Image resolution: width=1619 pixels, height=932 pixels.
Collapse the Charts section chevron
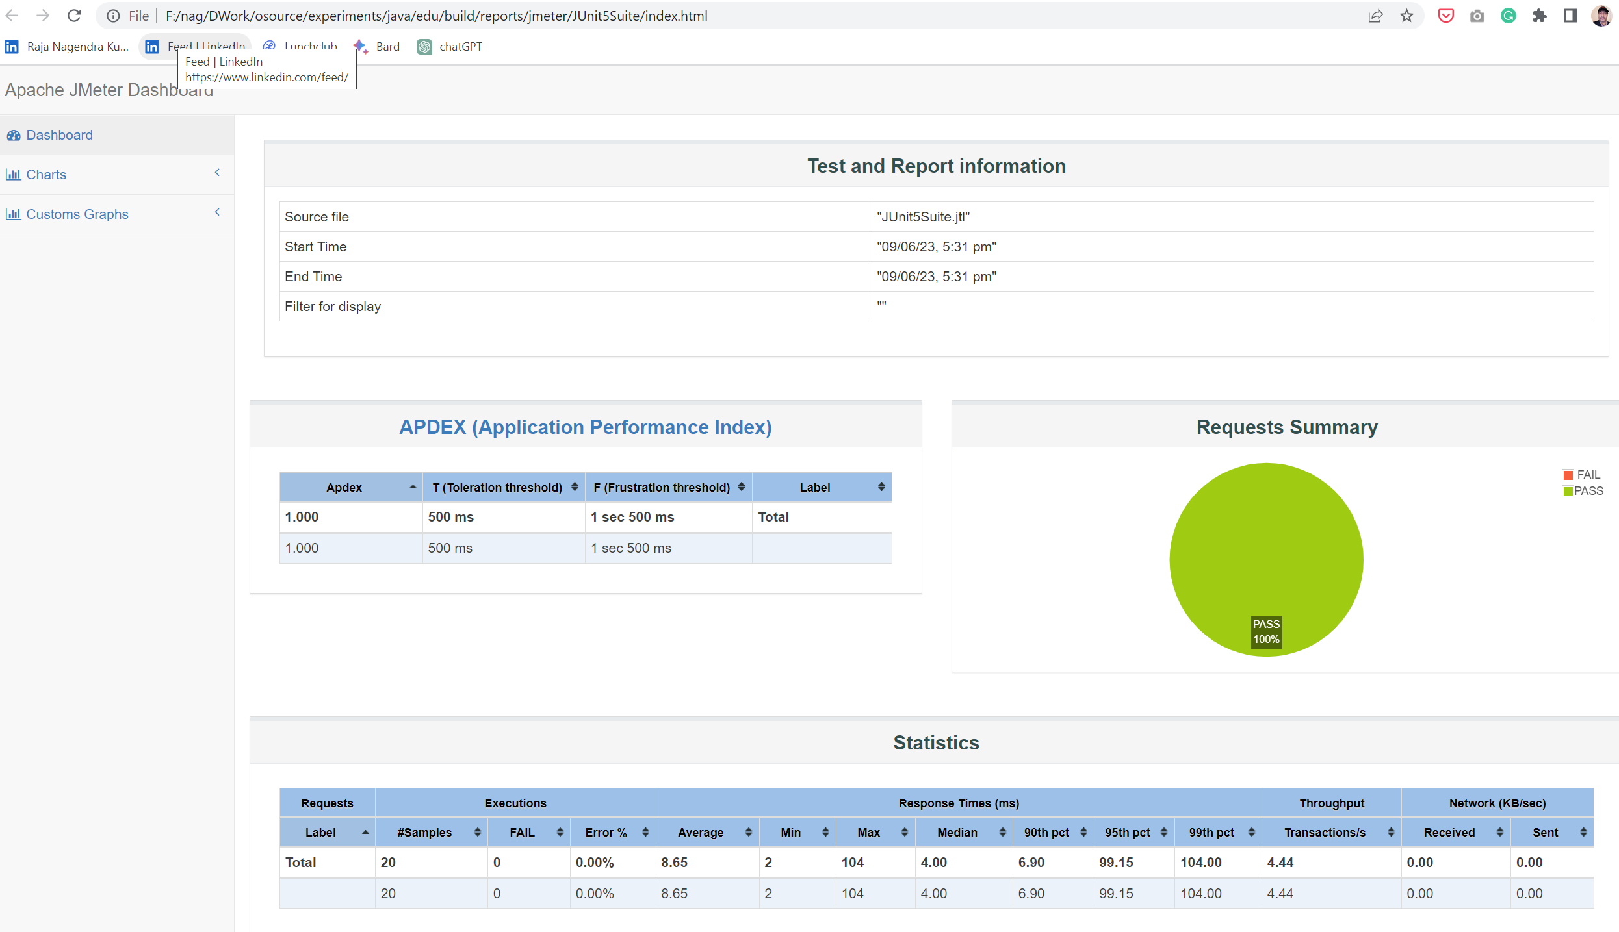217,173
